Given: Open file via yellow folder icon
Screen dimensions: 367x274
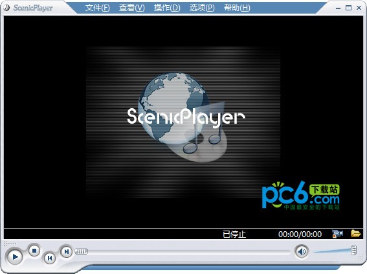Looking at the screenshot, I should (x=355, y=233).
